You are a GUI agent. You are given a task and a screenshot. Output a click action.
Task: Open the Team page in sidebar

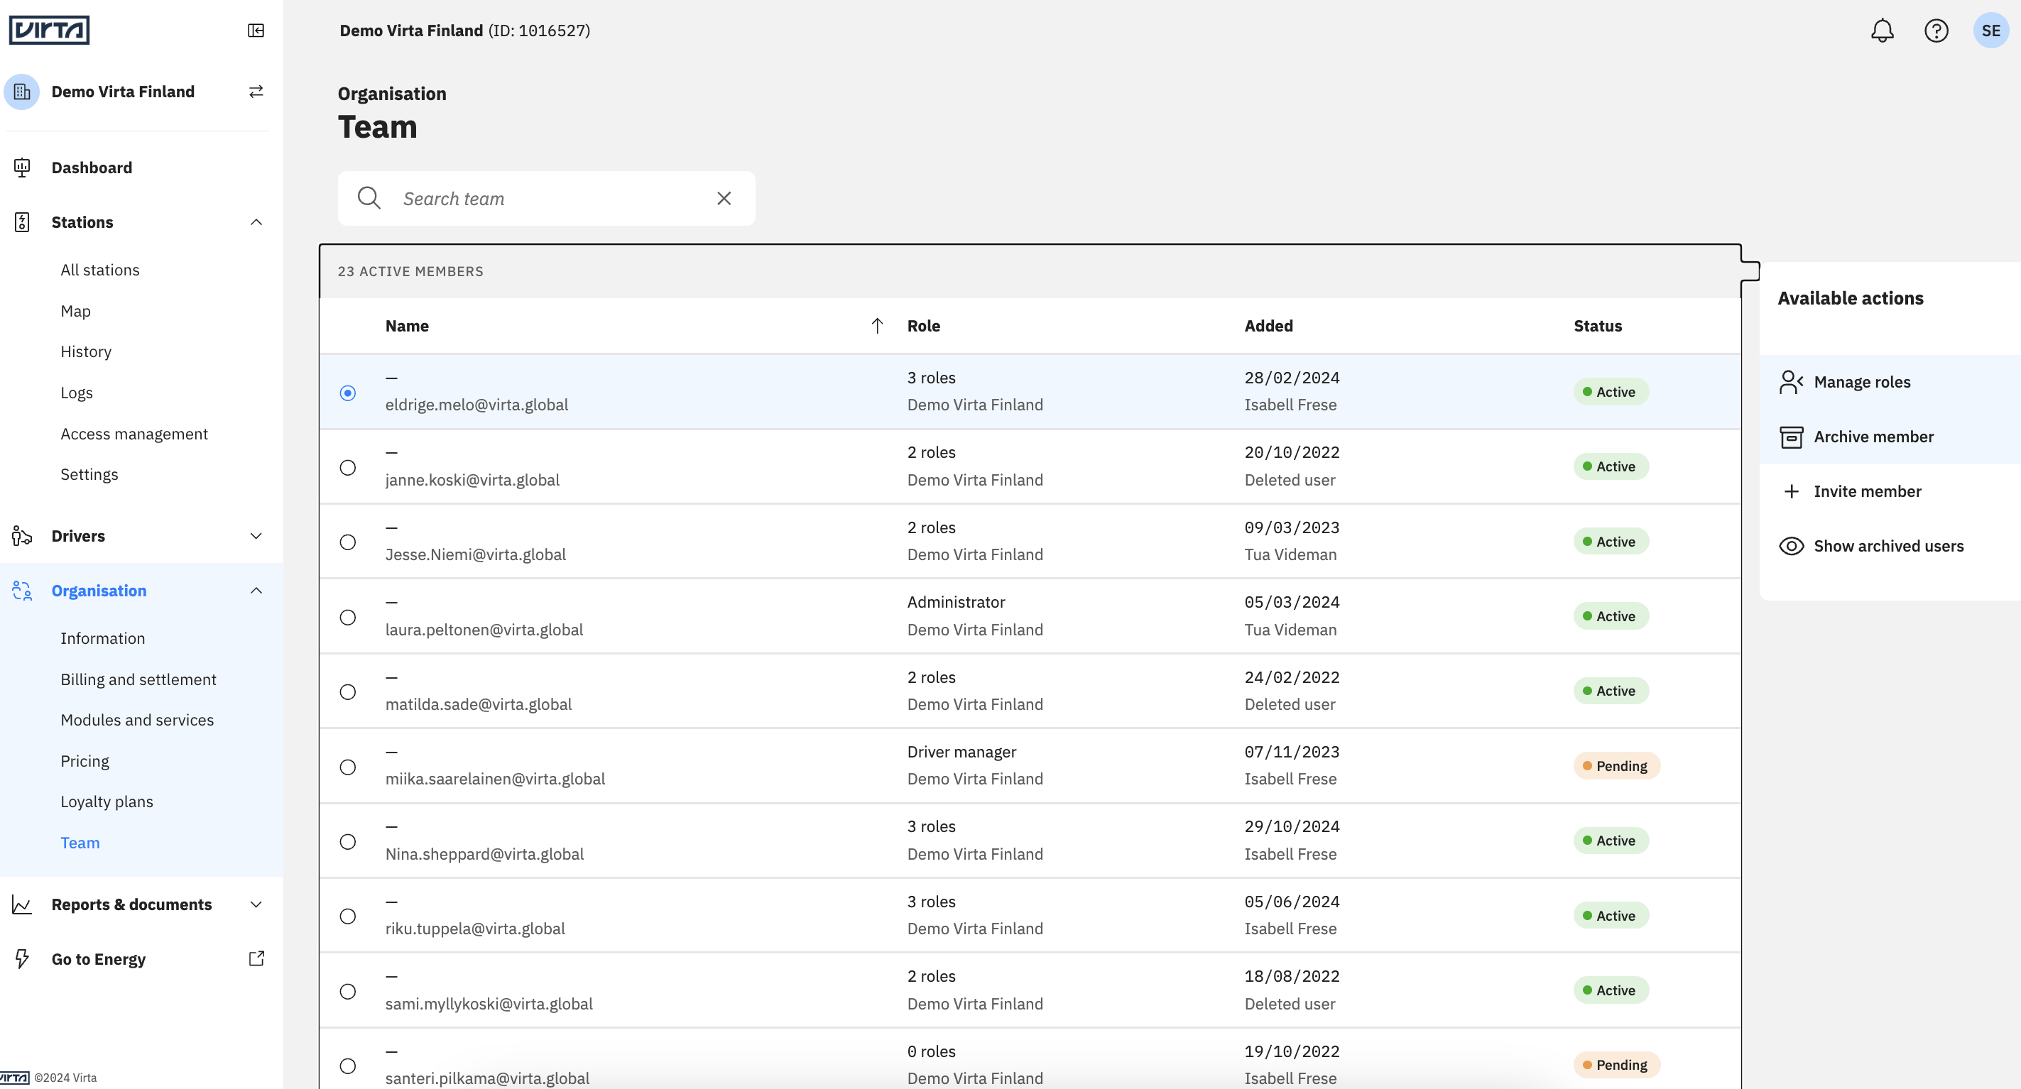[80, 843]
